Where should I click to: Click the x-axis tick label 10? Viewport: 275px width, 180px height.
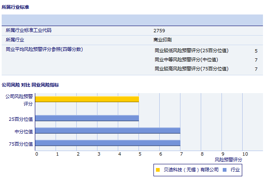(245, 154)
